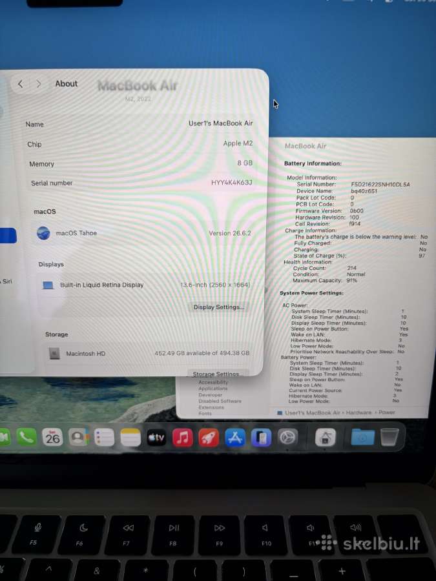Image resolution: width=436 pixels, height=581 pixels.
Task: Click computer icon in System Information path bar
Action: [x=280, y=413]
